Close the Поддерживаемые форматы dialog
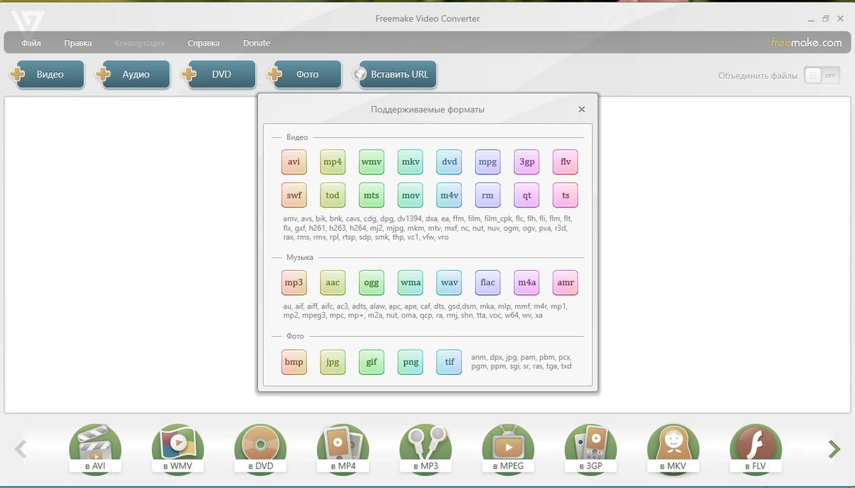855x488 pixels. (x=581, y=110)
